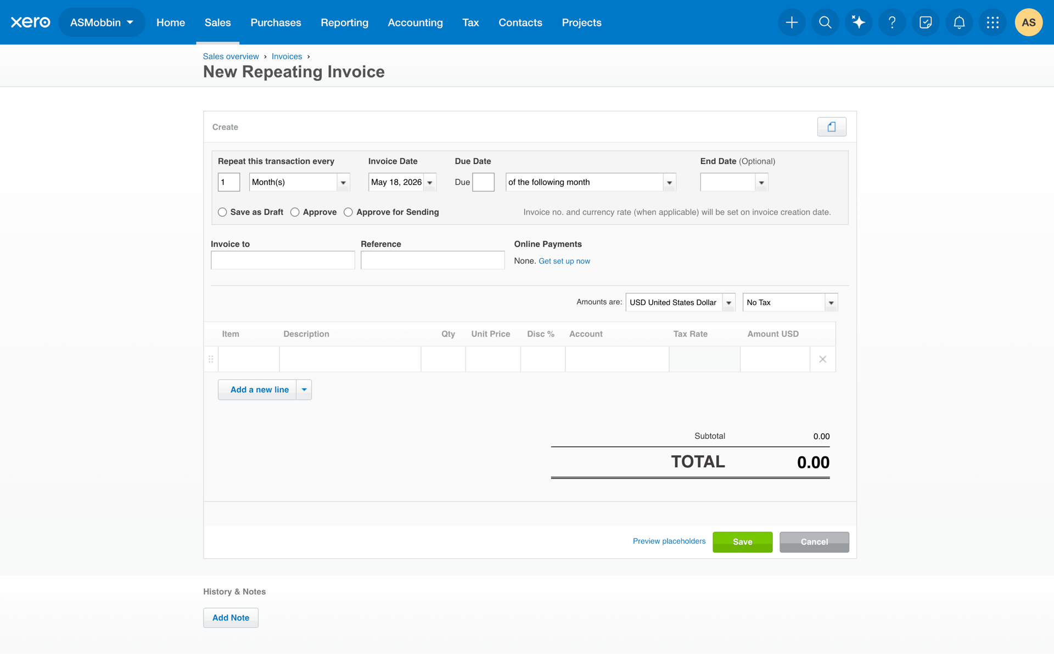Viewport: 1054px width, 661px height.
Task: Click the Reference field
Action: [433, 260]
